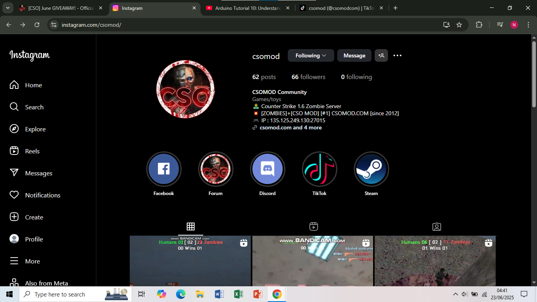The width and height of the screenshot is (537, 302).
Task: Bookmark this page with the star icon
Action: coord(459,25)
